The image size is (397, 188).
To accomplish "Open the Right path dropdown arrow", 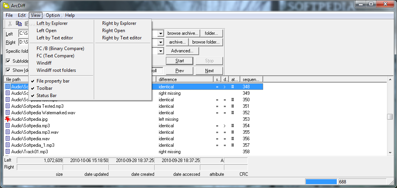I will pos(161,42).
